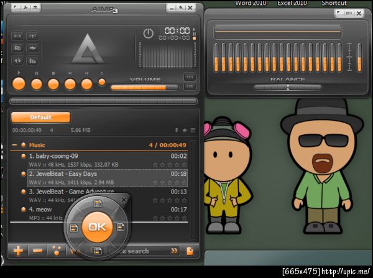
Task: Collapse the Music group
Action: 14,145
